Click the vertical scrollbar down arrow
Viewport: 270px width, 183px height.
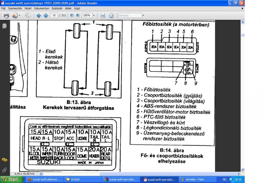tap(243, 170)
